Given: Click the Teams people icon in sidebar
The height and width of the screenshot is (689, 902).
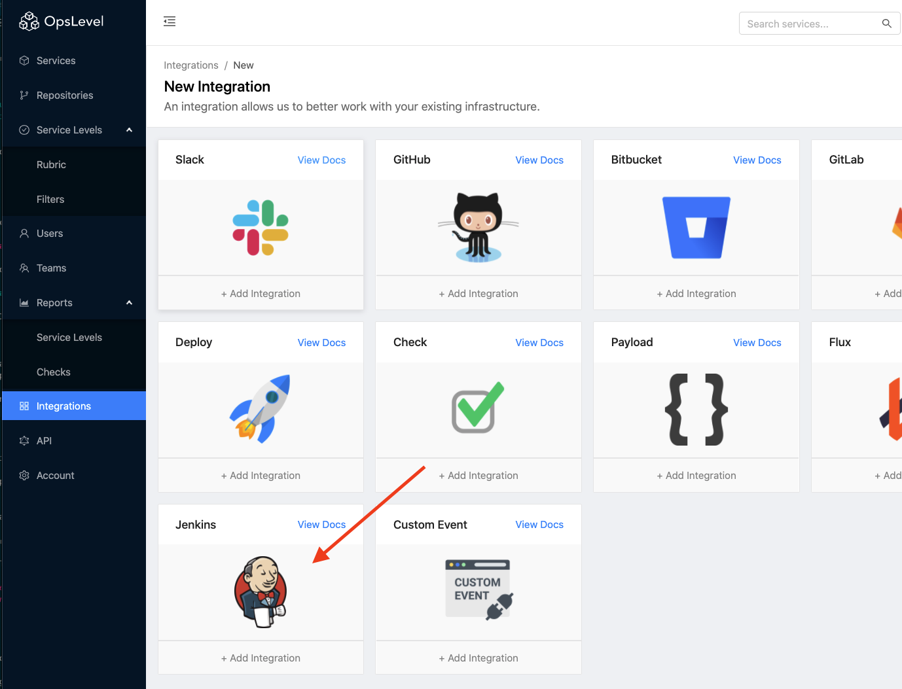Looking at the screenshot, I should point(24,268).
